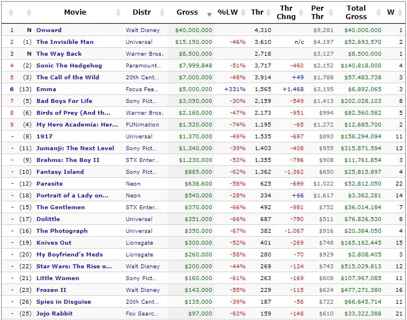The height and width of the screenshot is (320, 407).
Task: Select the -1,362 theater change value
Action: (294, 172)
